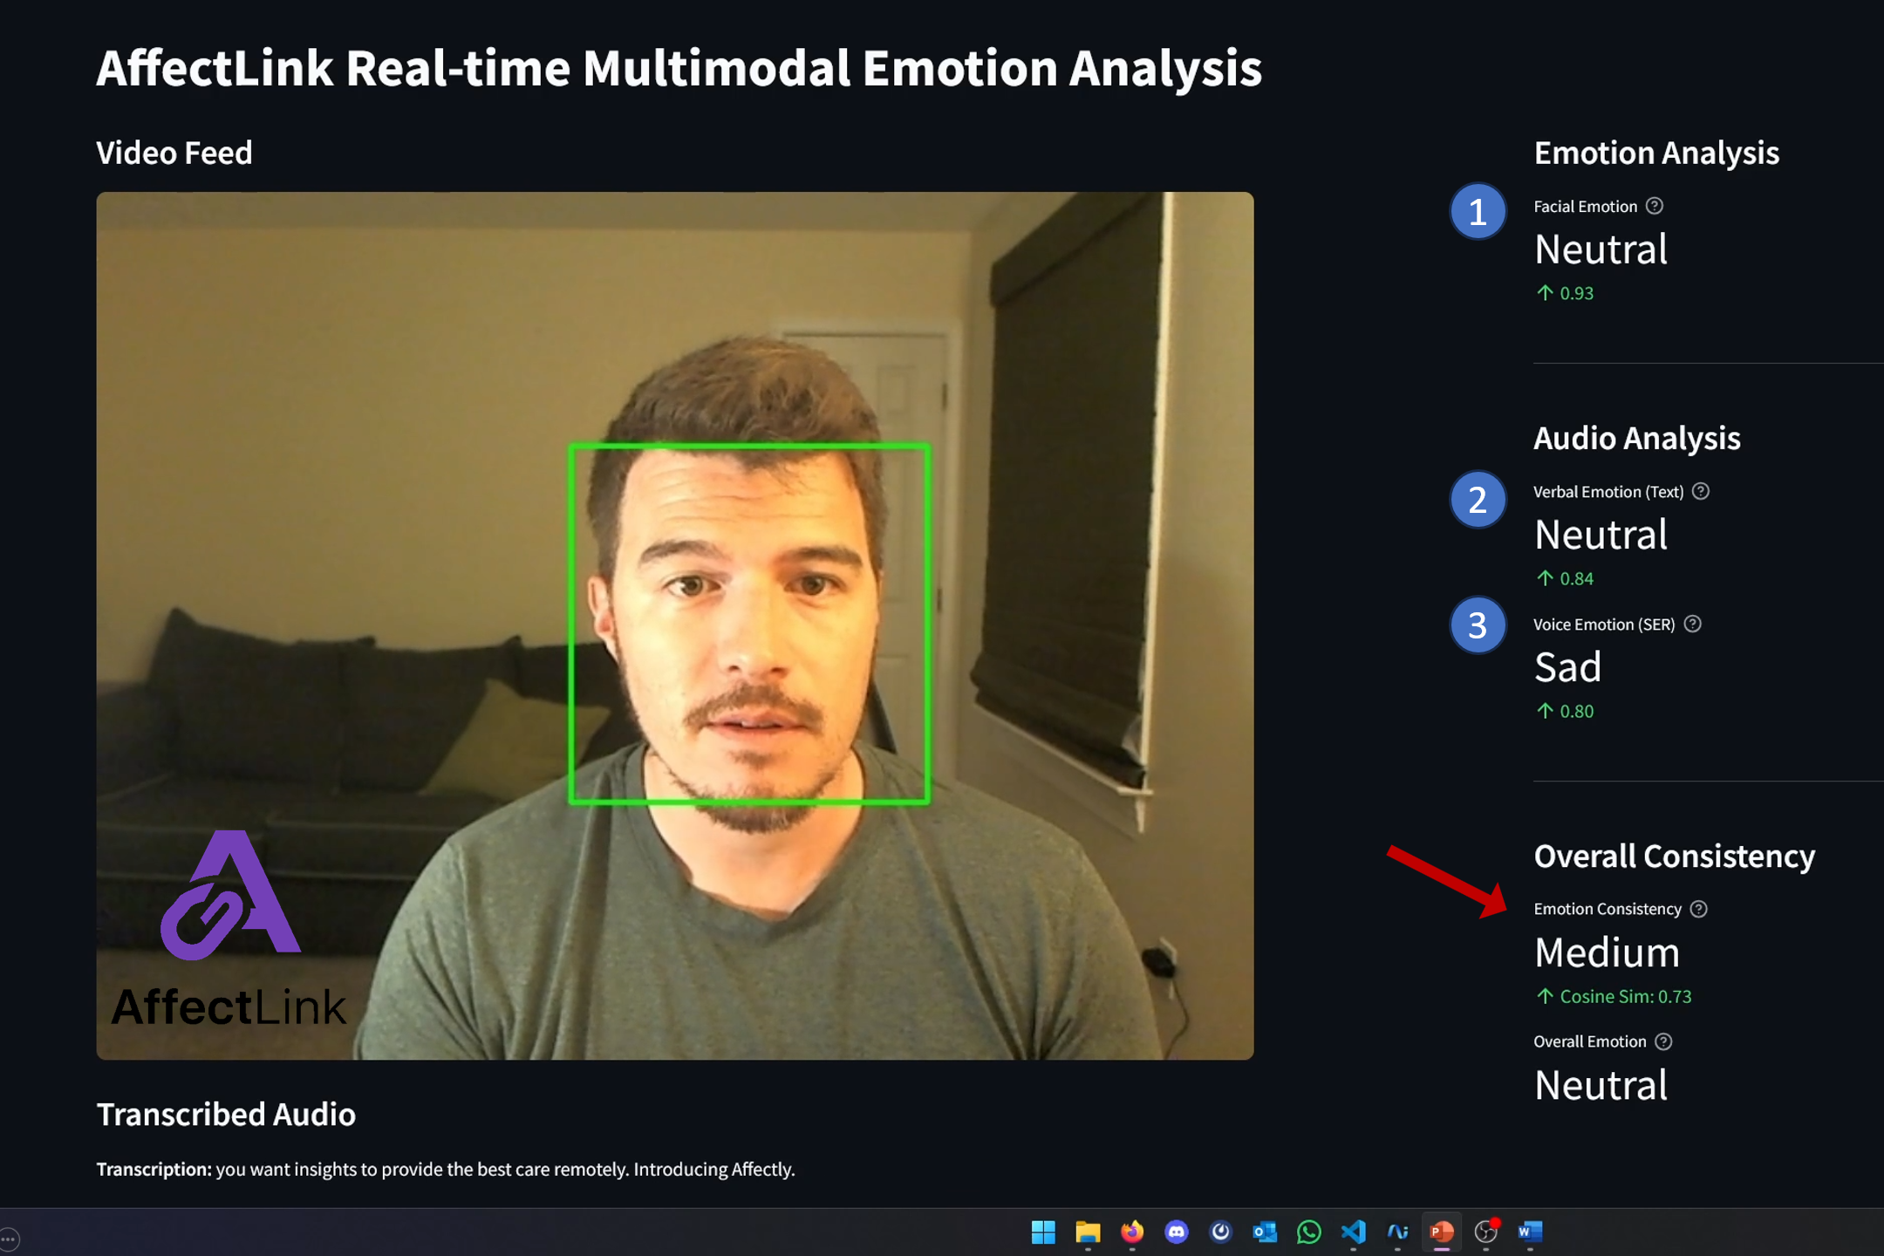Switch to Firefox in the taskbar
This screenshot has height=1256, width=1884.
click(1132, 1232)
